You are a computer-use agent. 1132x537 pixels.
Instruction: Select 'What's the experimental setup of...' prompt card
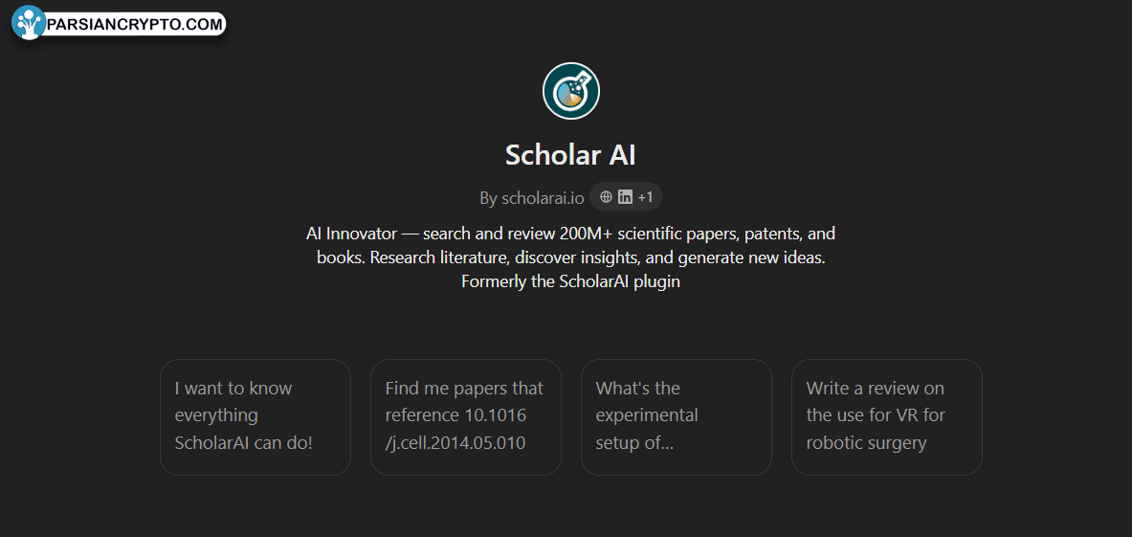tap(677, 417)
